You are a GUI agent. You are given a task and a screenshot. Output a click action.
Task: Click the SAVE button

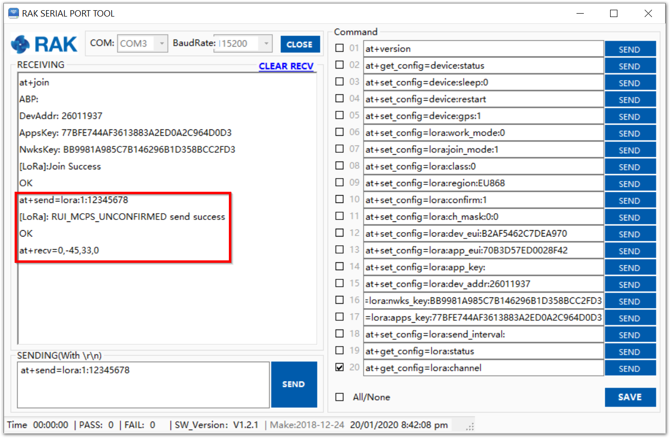(630, 397)
